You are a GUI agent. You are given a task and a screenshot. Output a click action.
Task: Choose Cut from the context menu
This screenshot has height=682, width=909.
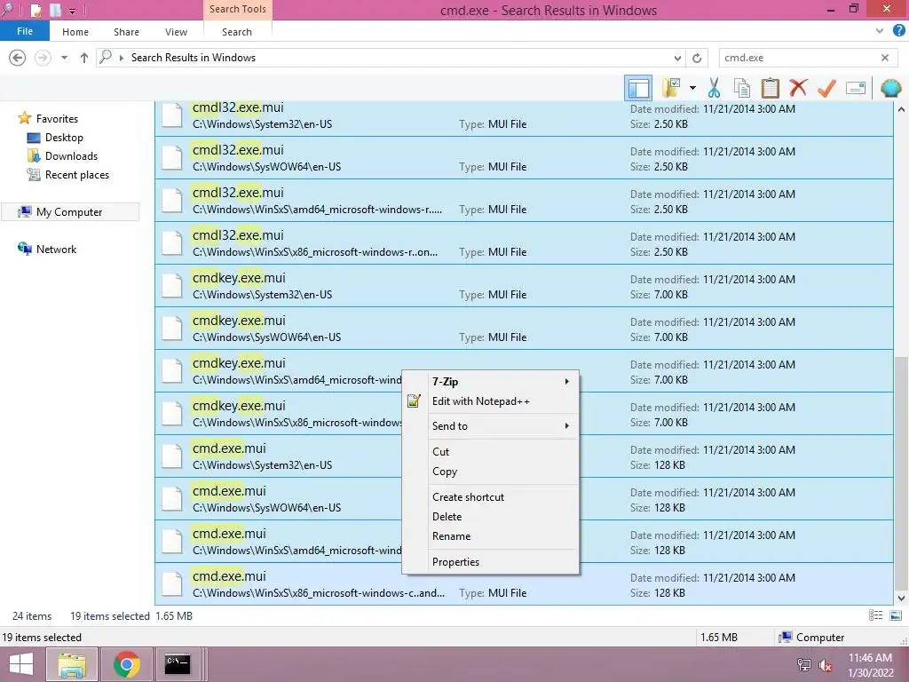(490, 452)
